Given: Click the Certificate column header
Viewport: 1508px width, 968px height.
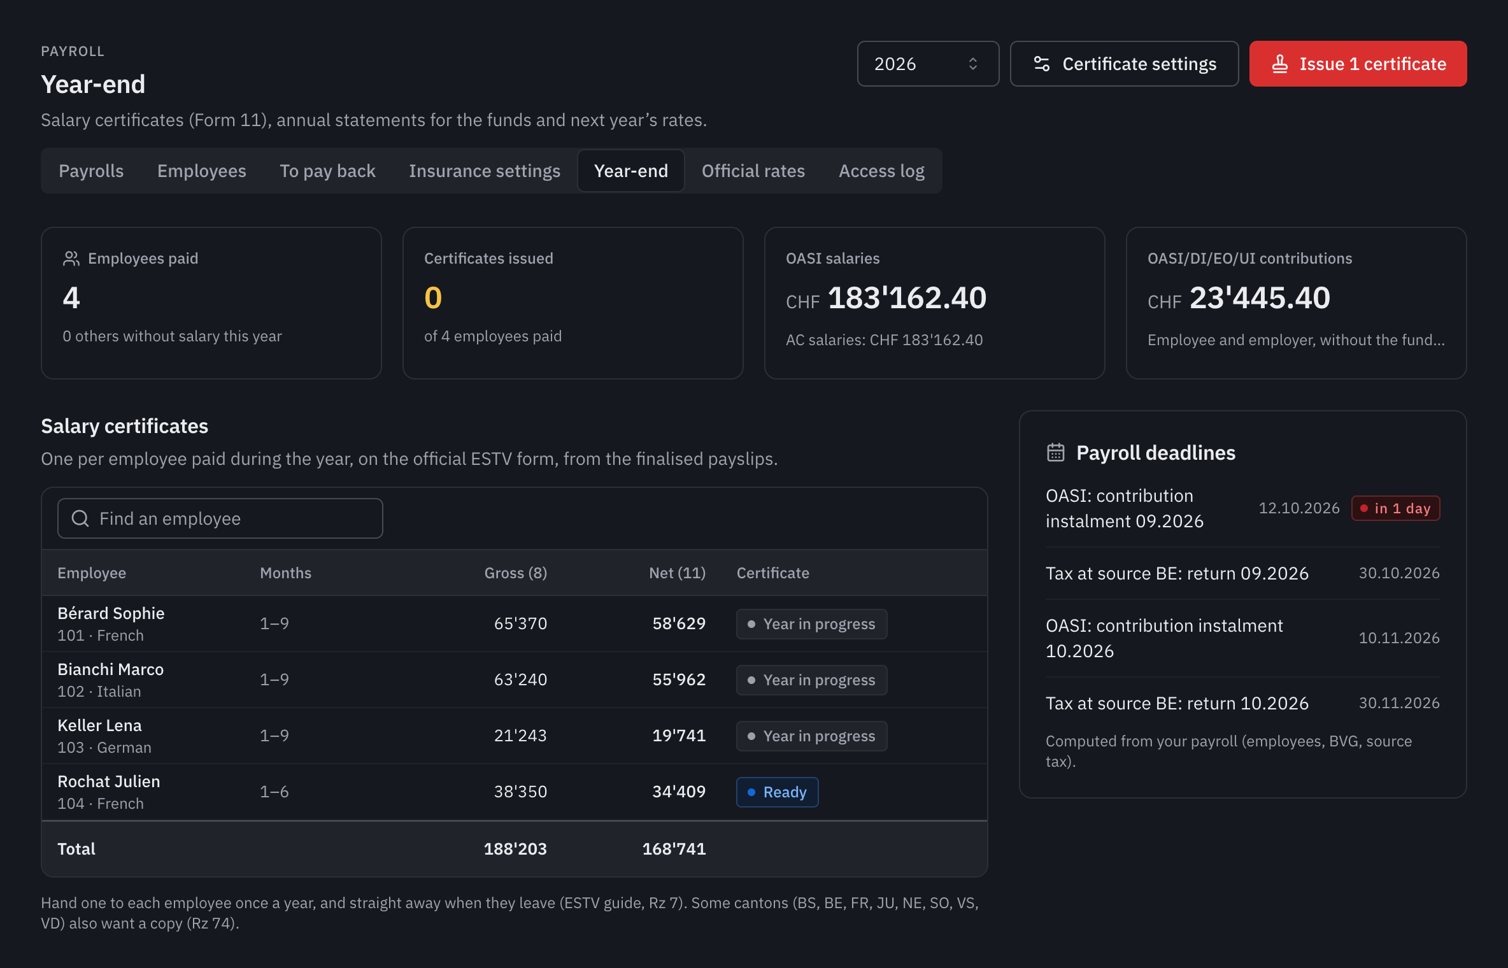Looking at the screenshot, I should [772, 573].
